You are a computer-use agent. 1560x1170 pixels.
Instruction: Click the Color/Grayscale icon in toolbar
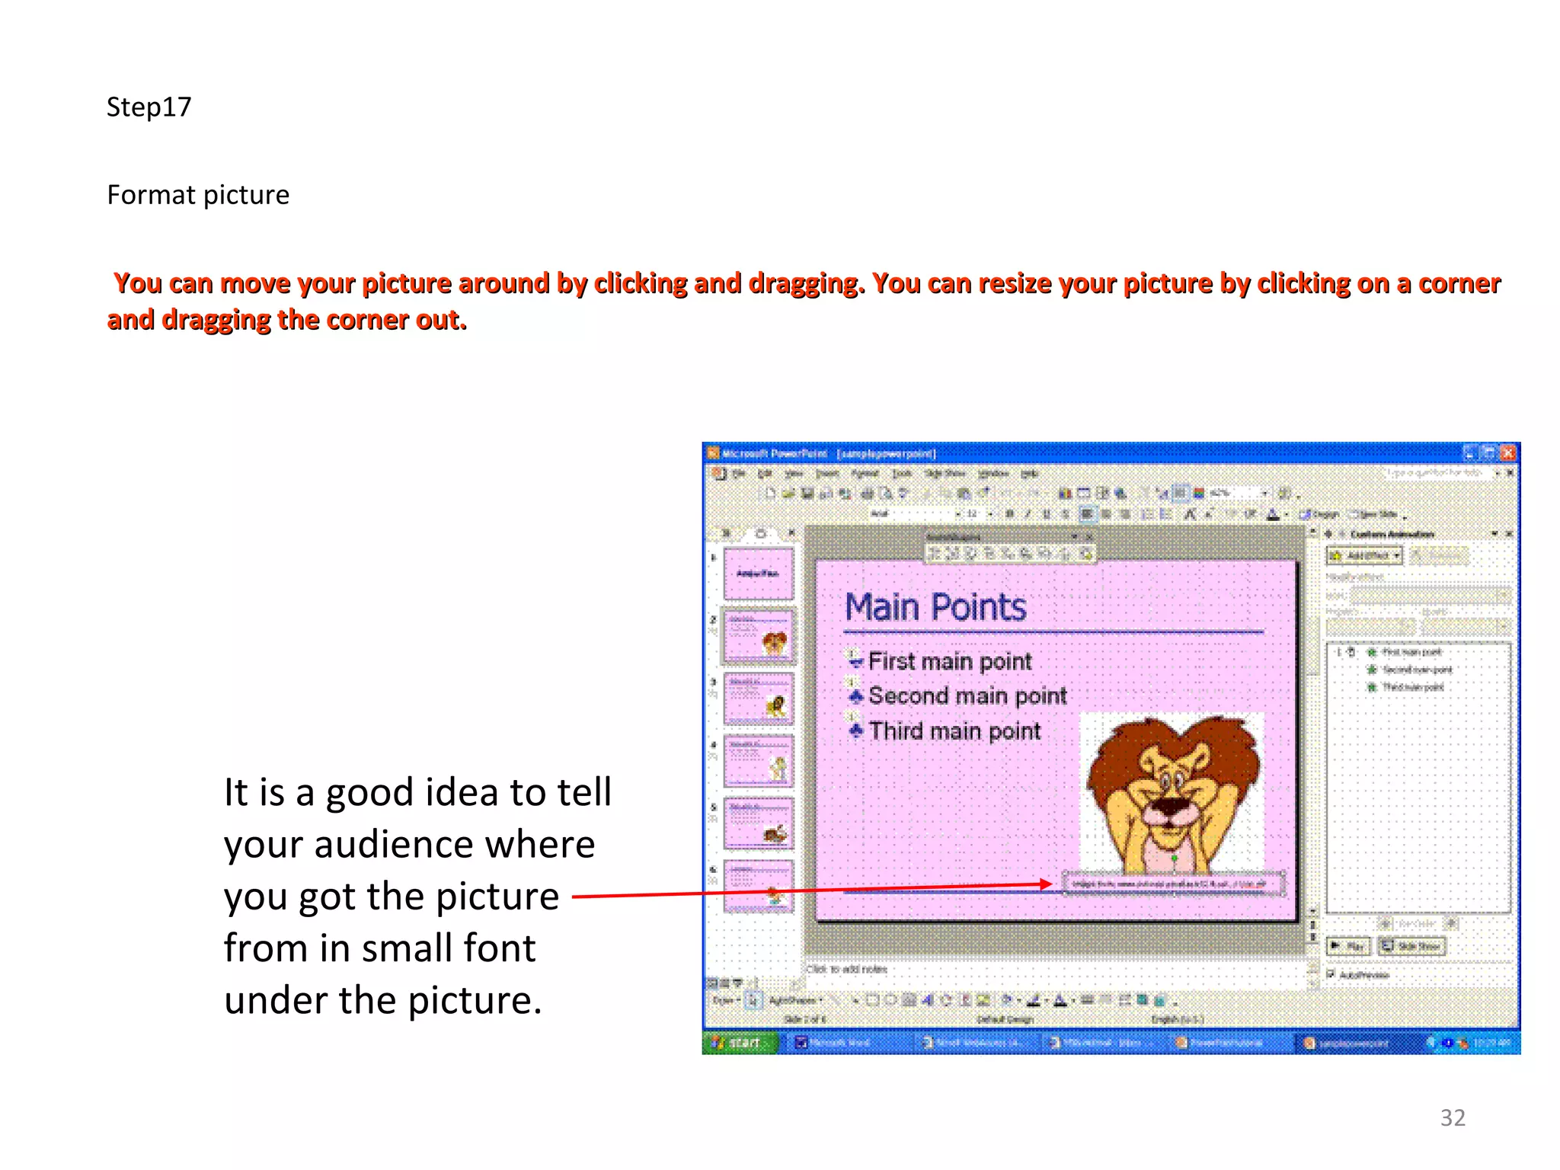pyautogui.click(x=1199, y=494)
